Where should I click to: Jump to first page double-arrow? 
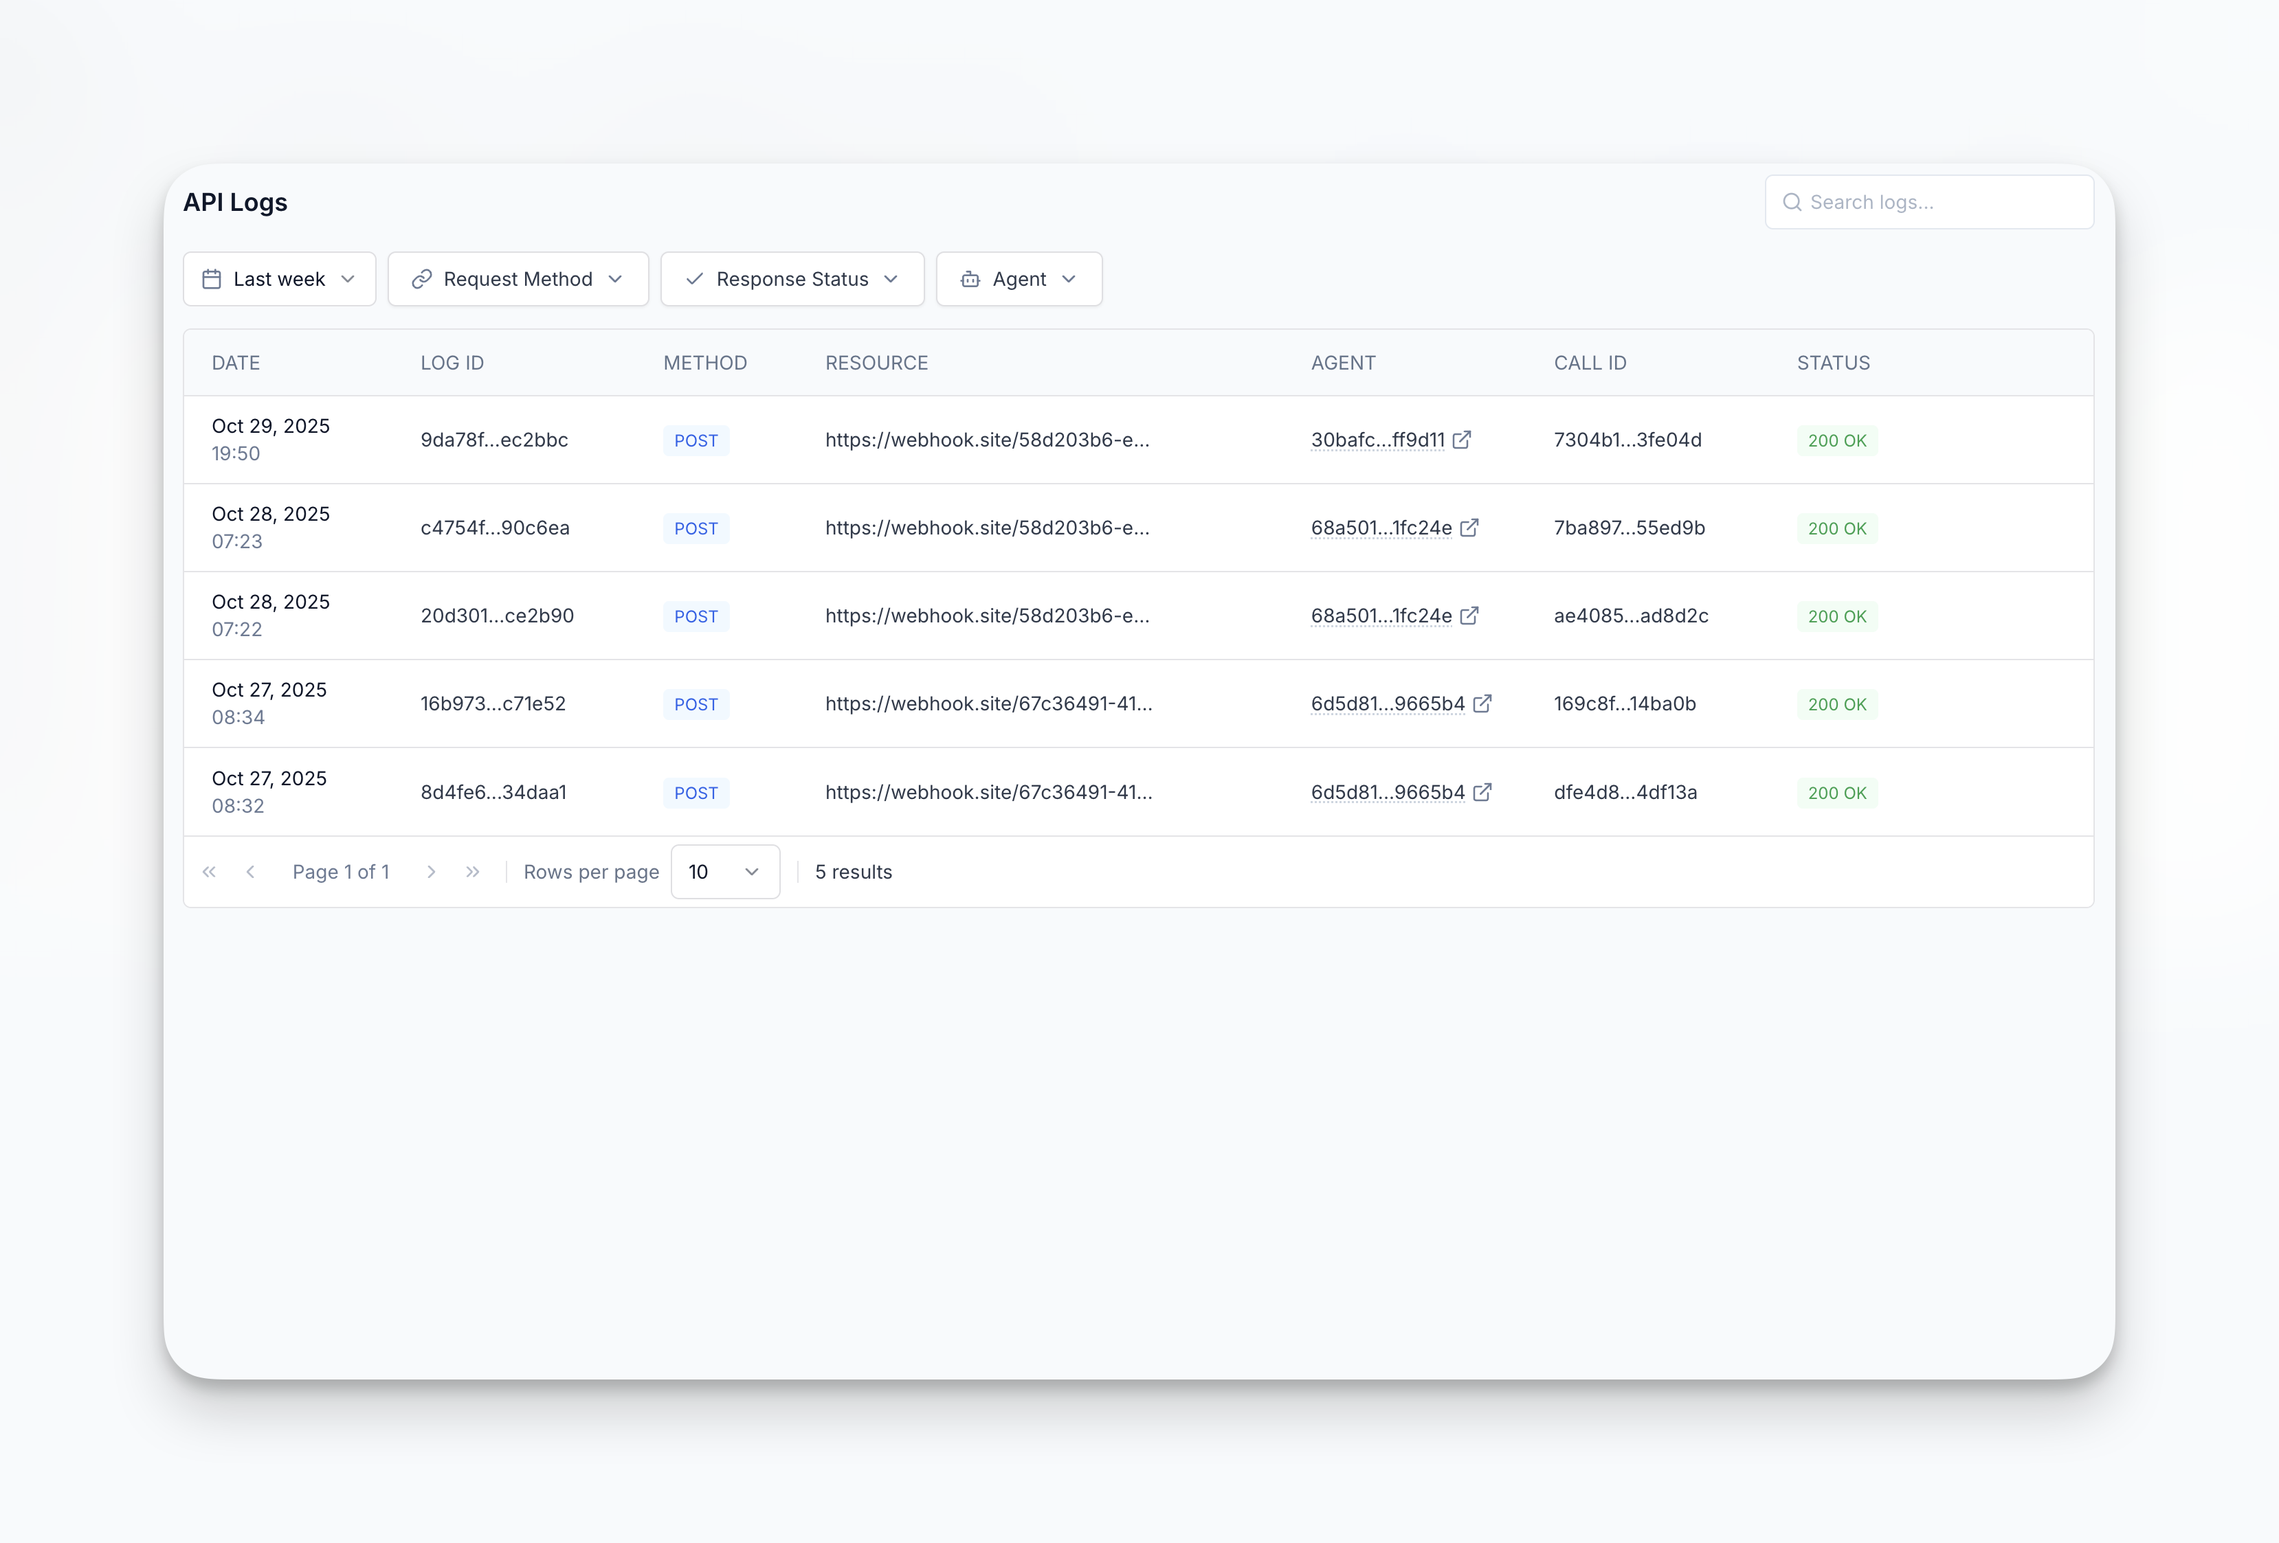pyautogui.click(x=209, y=872)
